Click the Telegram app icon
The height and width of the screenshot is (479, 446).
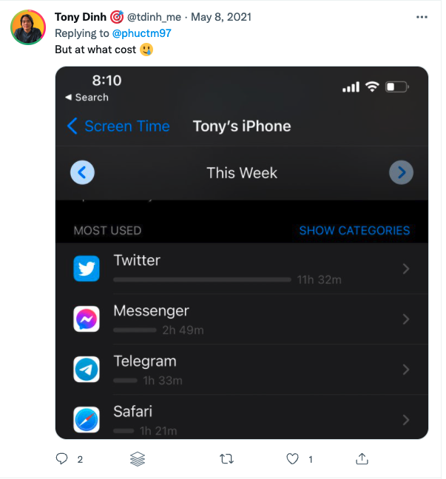[x=87, y=370]
